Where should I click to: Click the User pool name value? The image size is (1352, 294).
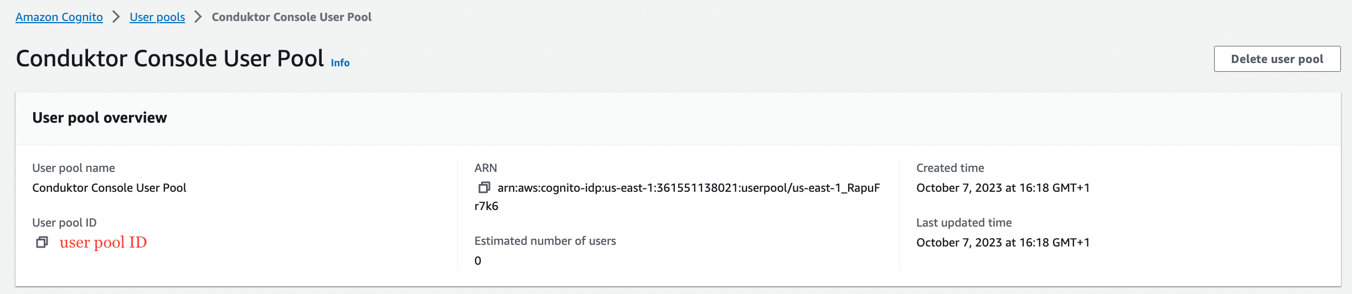109,188
